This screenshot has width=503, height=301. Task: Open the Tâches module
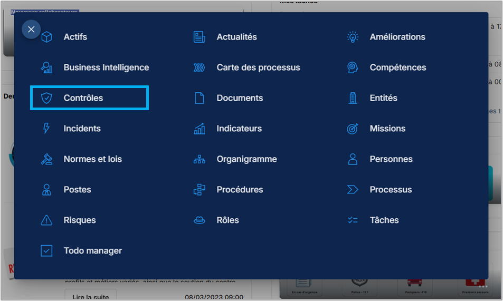384,220
